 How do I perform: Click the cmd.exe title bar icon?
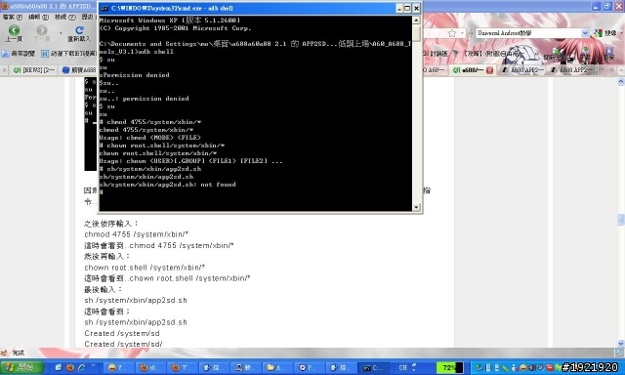pyautogui.click(x=104, y=8)
